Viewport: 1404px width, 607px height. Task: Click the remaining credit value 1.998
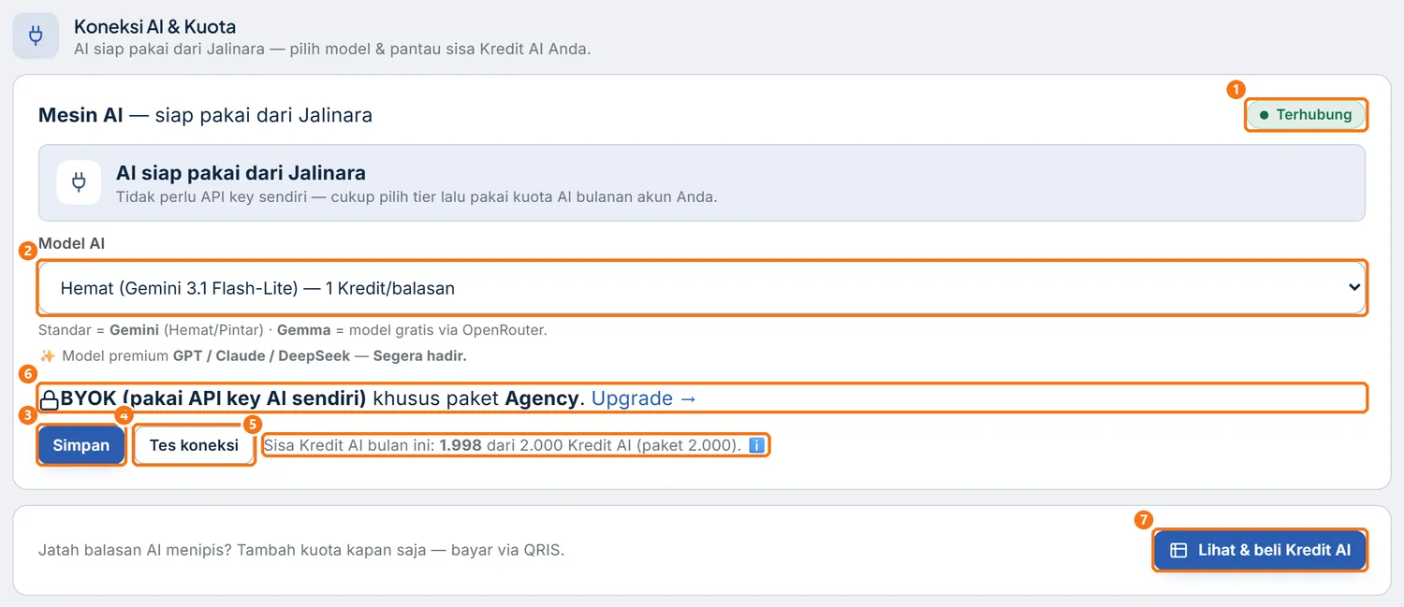[x=461, y=445]
